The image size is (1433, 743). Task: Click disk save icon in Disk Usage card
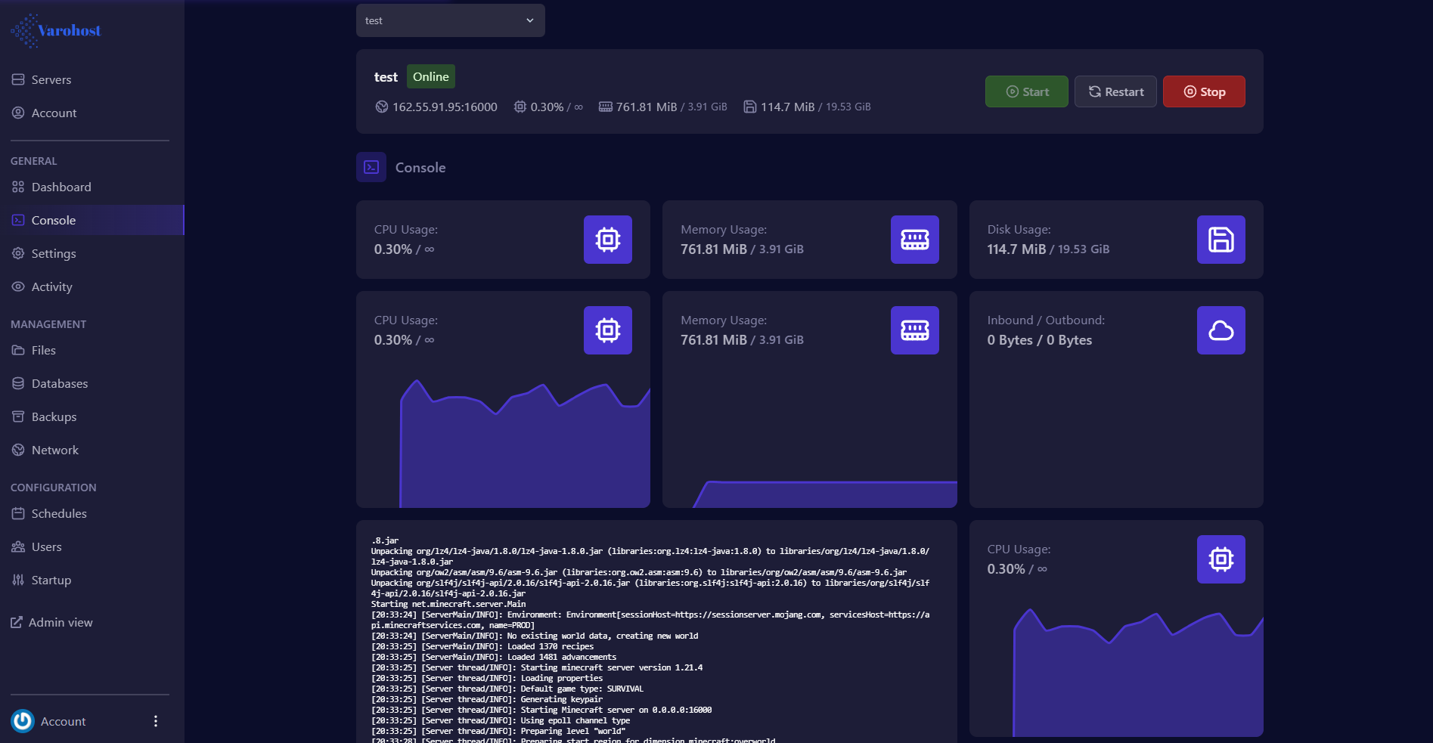[1221, 240]
